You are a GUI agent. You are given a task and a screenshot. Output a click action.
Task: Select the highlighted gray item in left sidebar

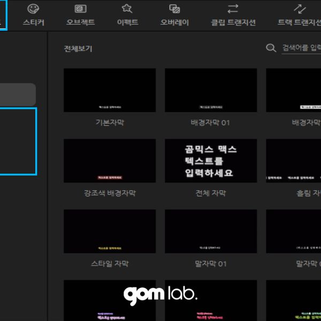(18, 94)
